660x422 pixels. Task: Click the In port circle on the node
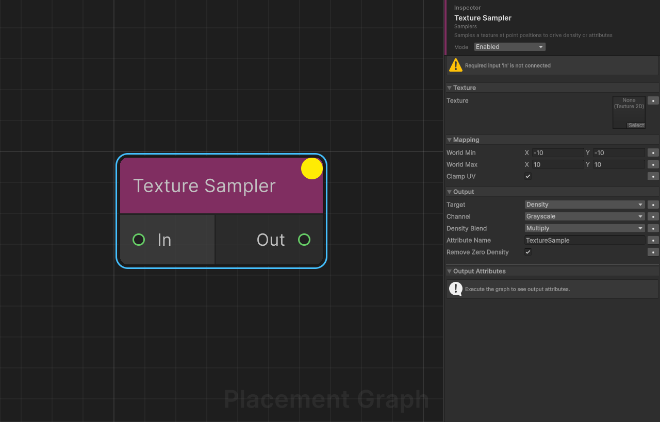[x=139, y=240]
